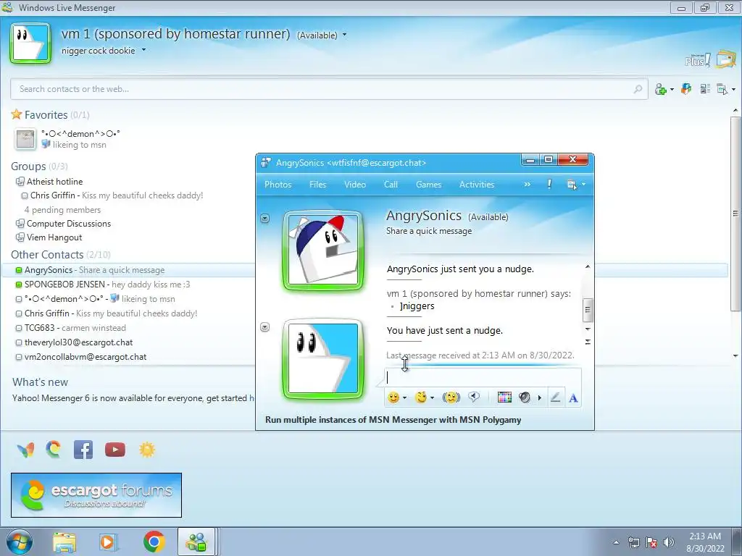Open the MSN butterfly icon
The height and width of the screenshot is (556, 742).
pyautogui.click(x=25, y=450)
